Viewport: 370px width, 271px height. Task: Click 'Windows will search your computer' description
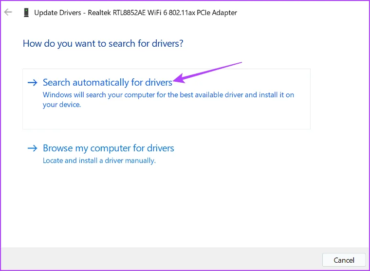[x=168, y=100]
